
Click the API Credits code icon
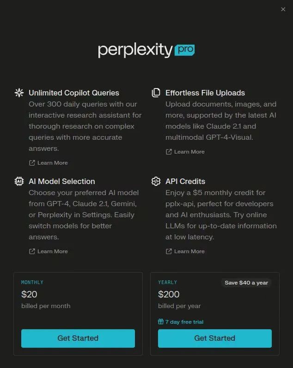[x=156, y=181]
